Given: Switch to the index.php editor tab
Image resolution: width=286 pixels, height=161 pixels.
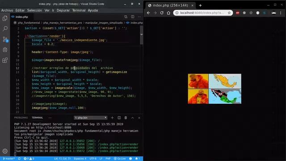Looking at the screenshot, I should (21, 17).
